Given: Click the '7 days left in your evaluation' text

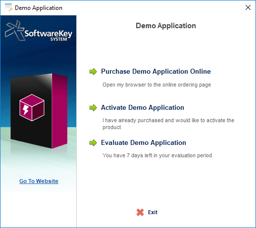Looking at the screenshot, I should (157, 155).
